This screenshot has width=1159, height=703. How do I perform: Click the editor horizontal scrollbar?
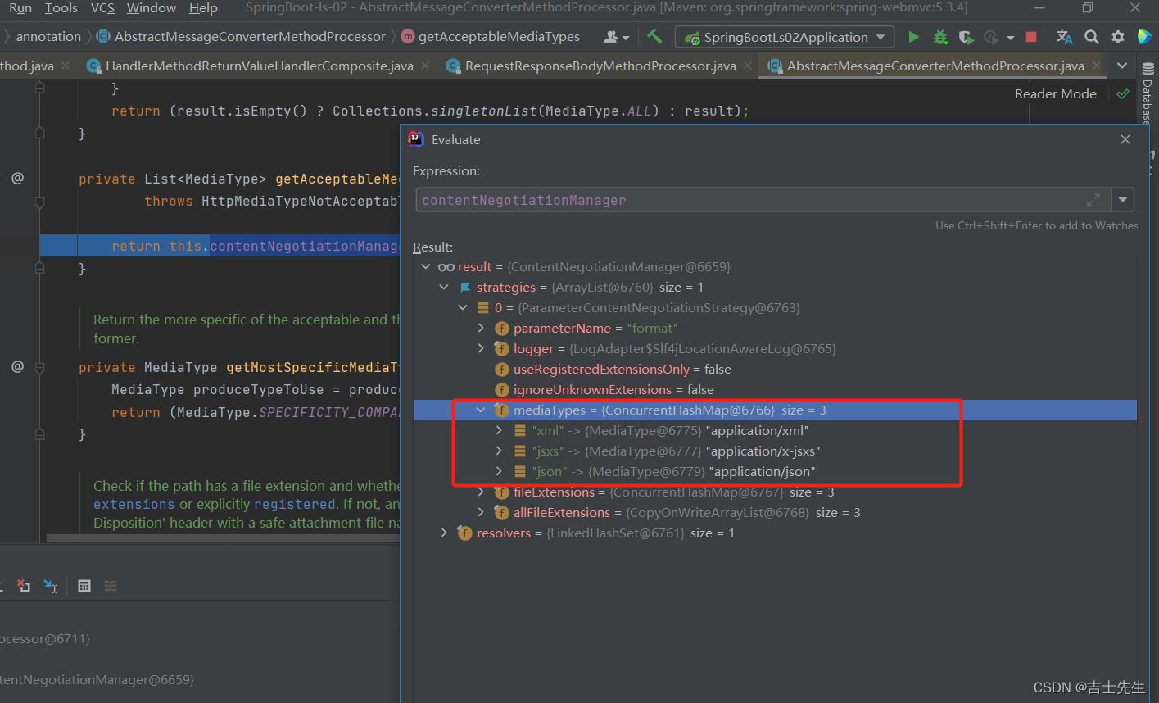[223, 538]
